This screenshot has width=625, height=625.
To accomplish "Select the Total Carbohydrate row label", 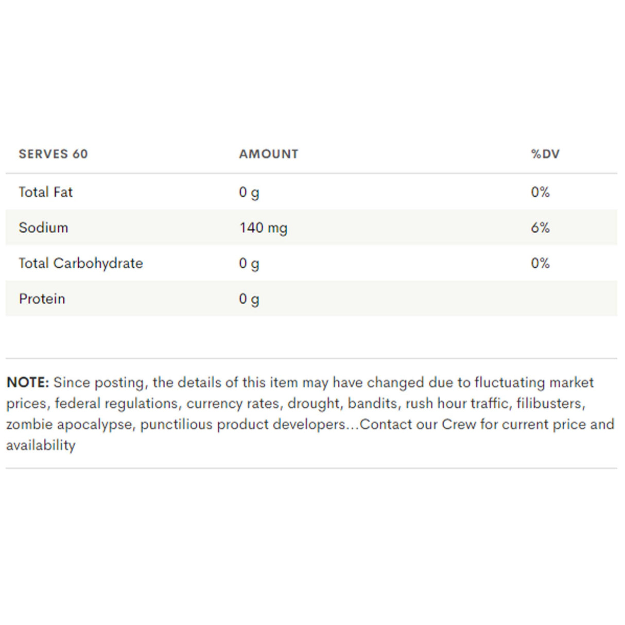I will [81, 263].
